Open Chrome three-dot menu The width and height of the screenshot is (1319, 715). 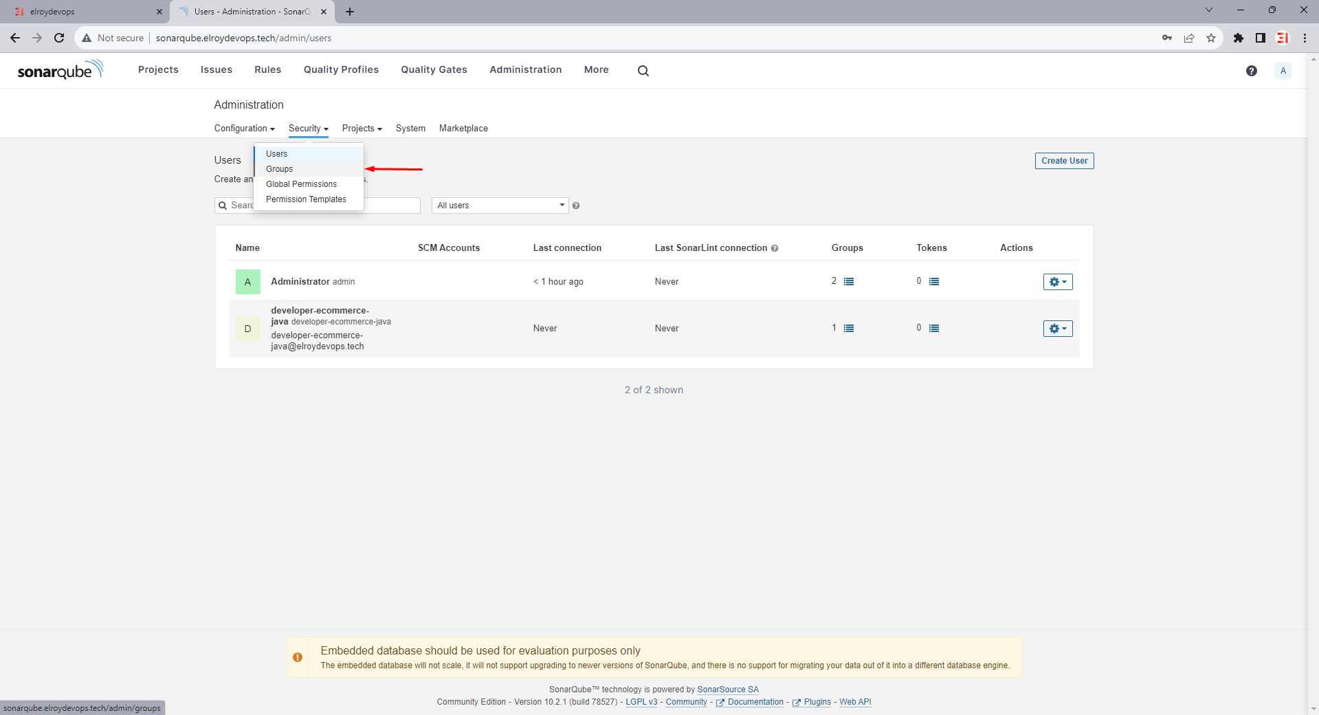coord(1305,38)
